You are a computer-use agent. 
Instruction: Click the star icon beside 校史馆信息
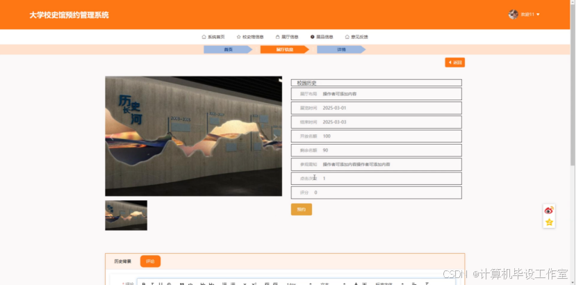point(238,37)
